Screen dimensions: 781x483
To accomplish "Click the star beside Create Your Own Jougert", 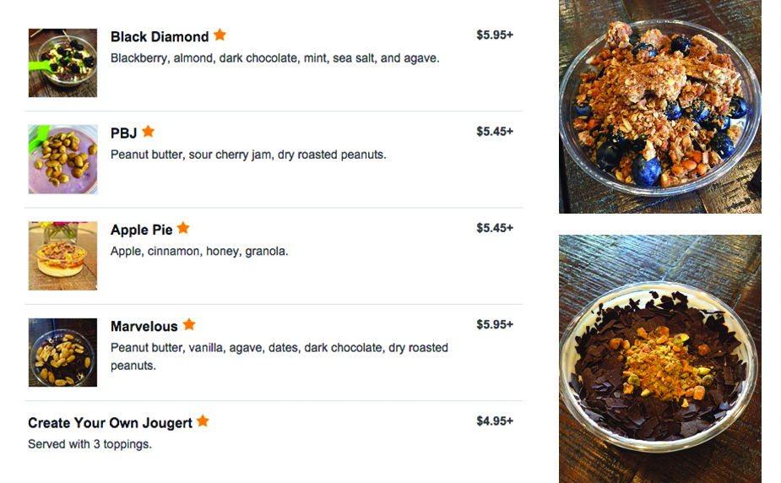I will (203, 421).
